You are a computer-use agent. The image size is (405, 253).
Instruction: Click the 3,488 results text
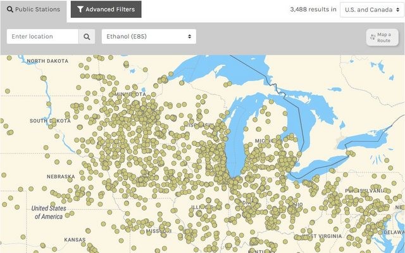(x=313, y=10)
